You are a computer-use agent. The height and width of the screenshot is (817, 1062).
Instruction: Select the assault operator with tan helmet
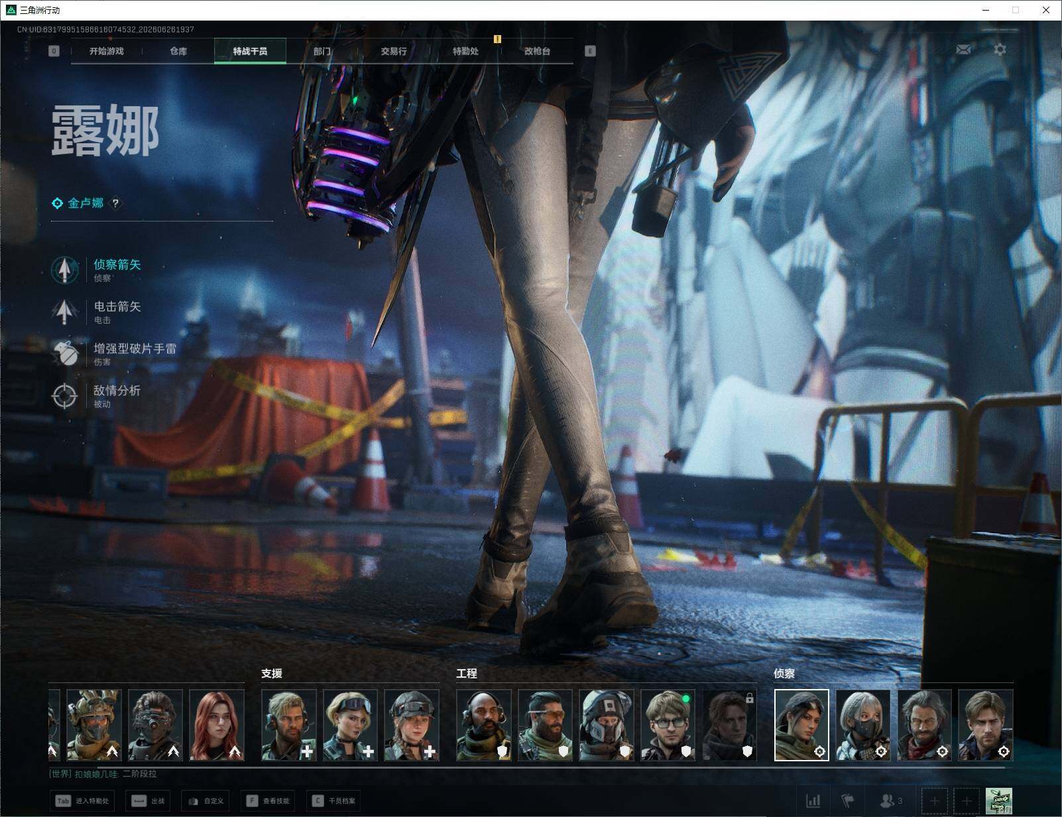94,725
